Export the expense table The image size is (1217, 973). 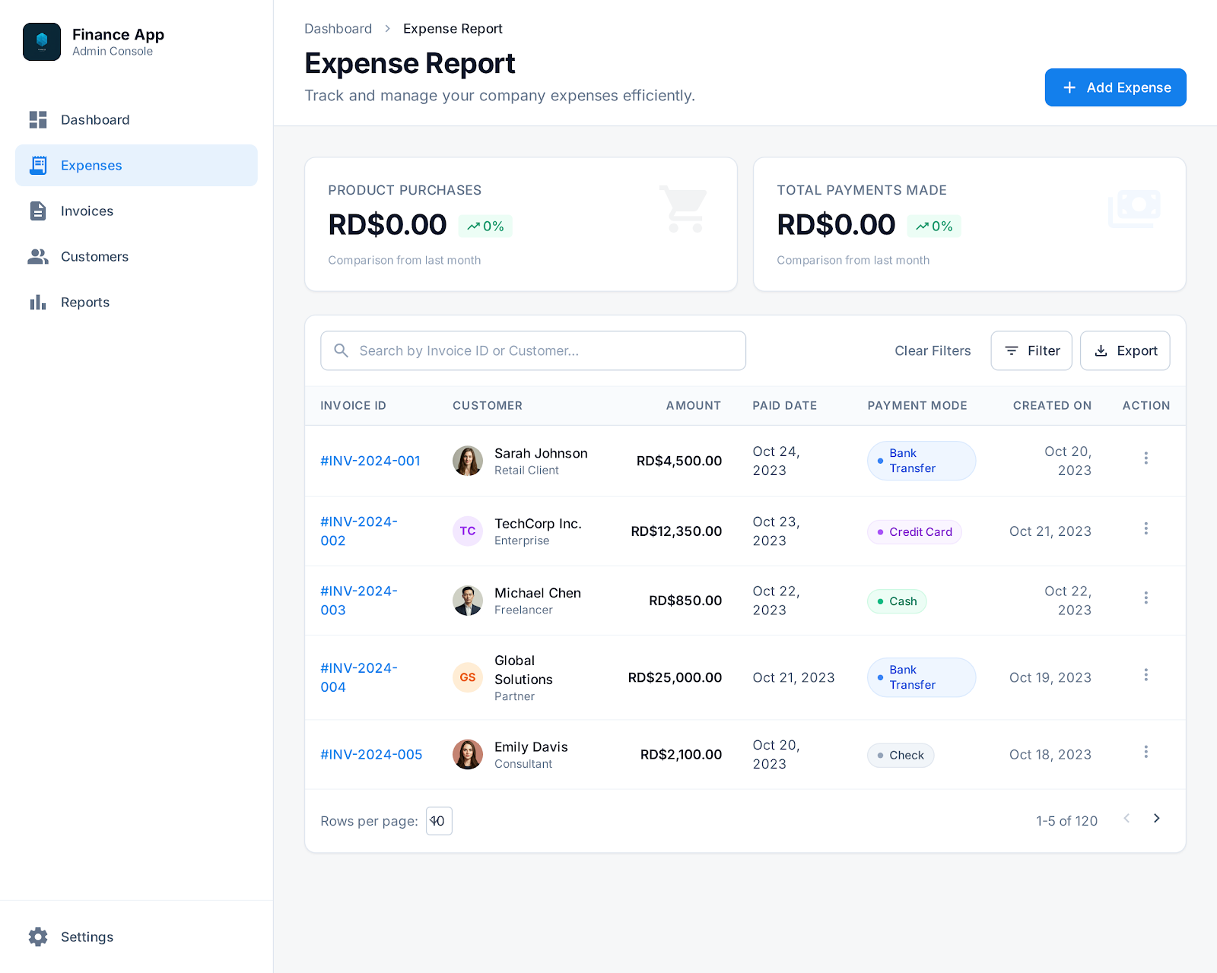coord(1124,350)
